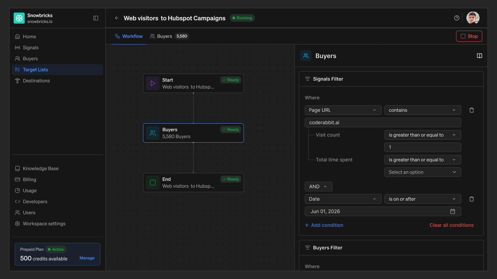Open the user avatar menu

click(x=473, y=18)
